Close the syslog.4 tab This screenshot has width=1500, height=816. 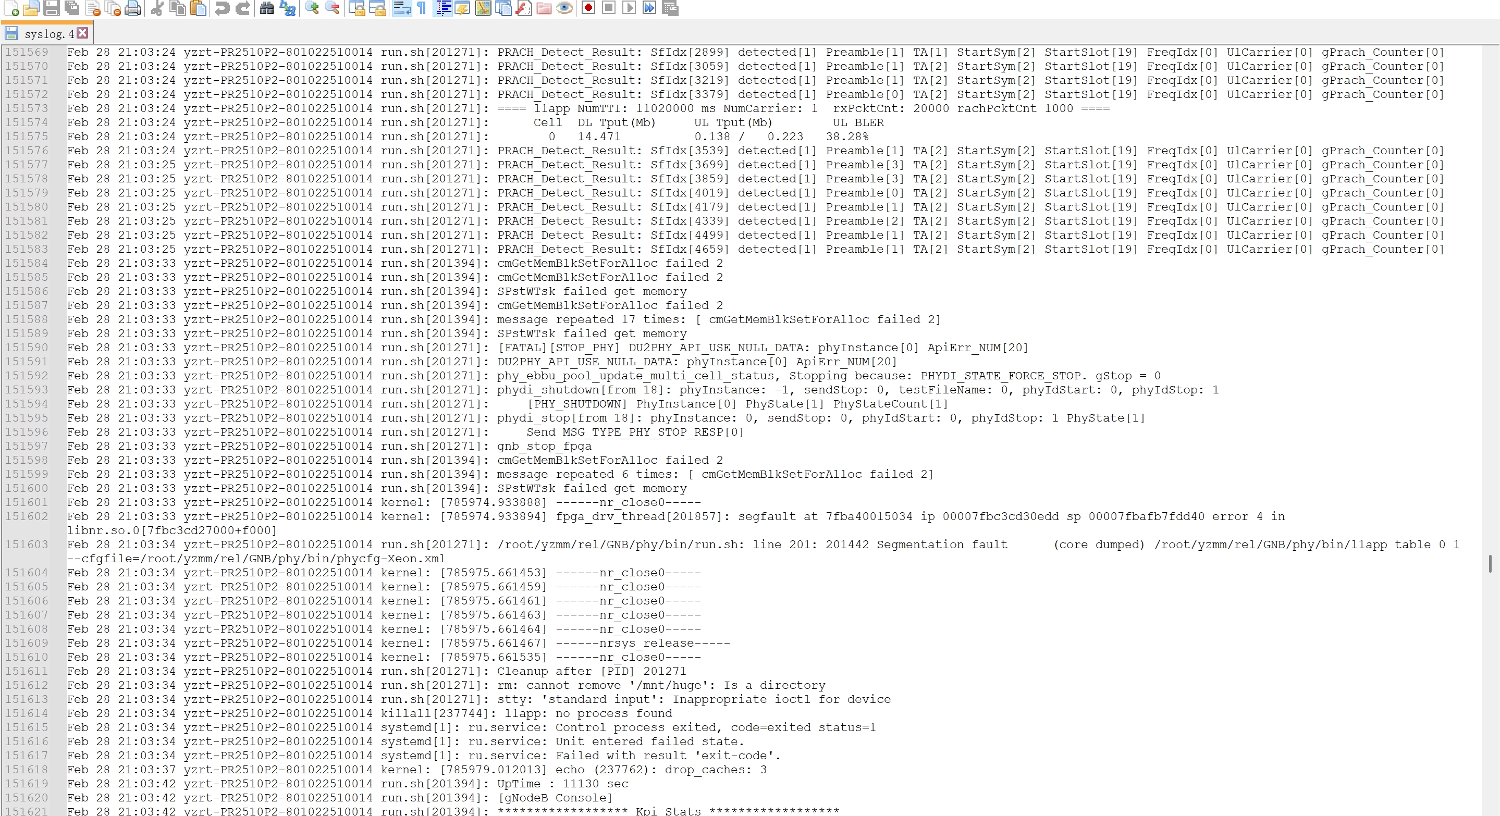[x=83, y=33]
